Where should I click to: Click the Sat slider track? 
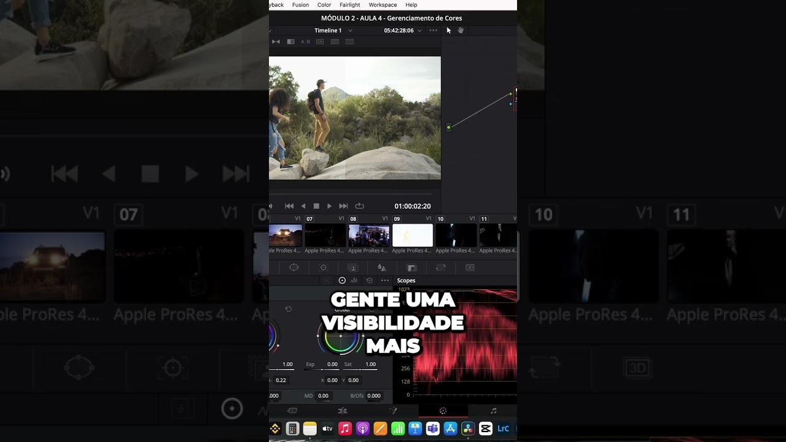(360, 370)
